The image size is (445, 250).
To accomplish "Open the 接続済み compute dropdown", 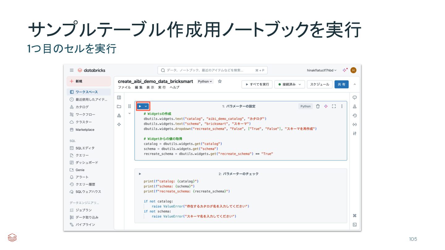I will click(290, 84).
